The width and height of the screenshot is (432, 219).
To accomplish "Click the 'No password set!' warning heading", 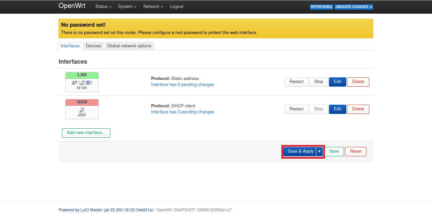I will [x=83, y=25].
